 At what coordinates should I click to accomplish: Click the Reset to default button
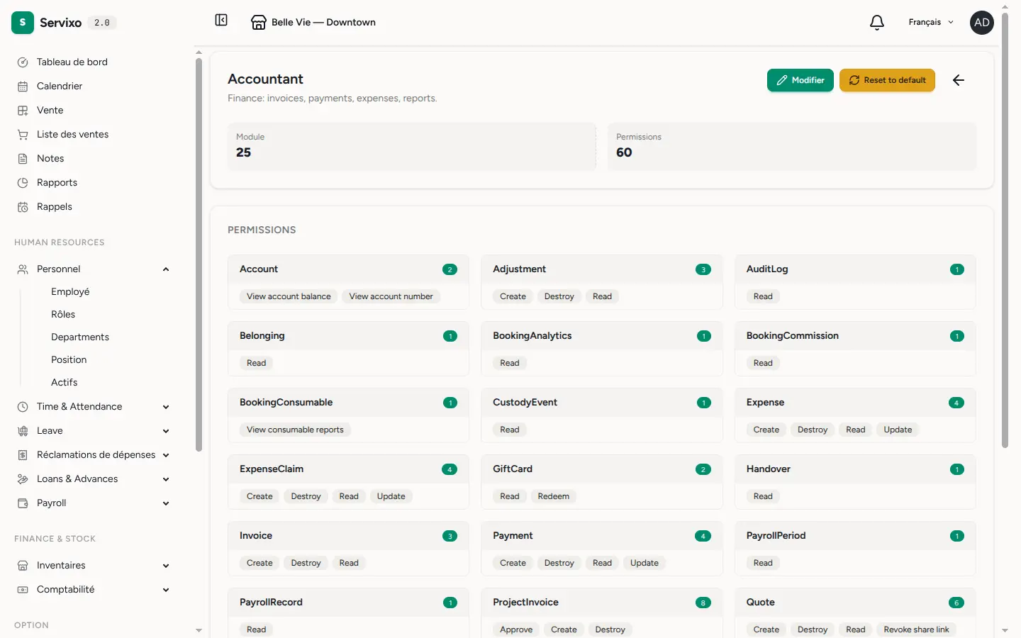coord(887,80)
